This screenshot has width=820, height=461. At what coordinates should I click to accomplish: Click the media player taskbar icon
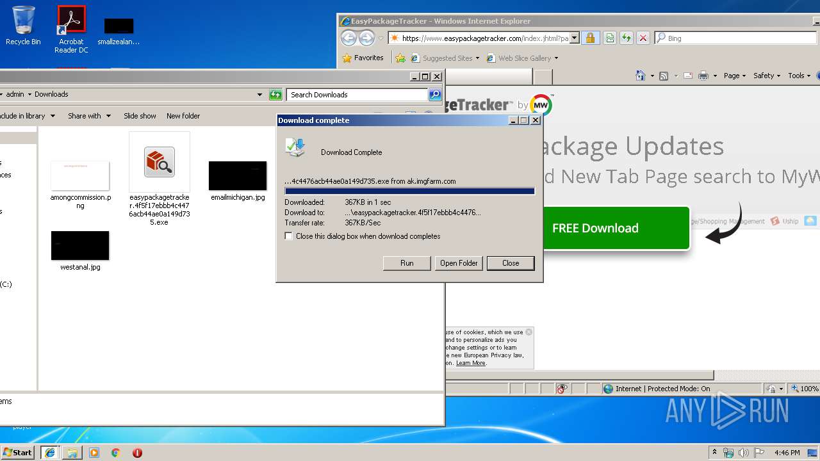94,453
